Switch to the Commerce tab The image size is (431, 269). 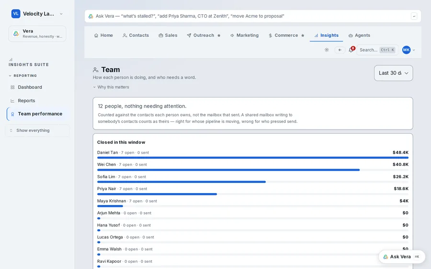point(286,35)
